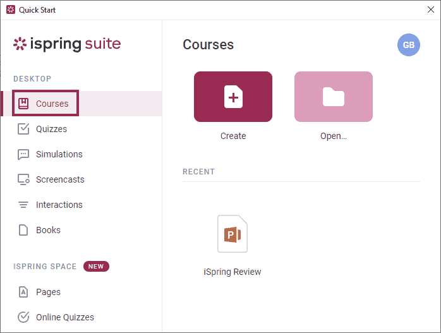Click the Screencasts monitor icon

coord(23,179)
